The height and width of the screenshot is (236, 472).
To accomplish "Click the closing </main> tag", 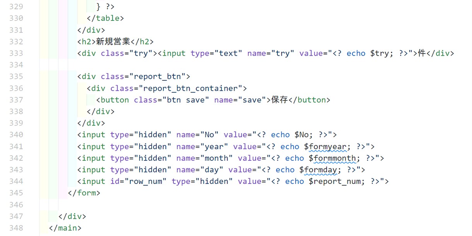I will pos(65,228).
